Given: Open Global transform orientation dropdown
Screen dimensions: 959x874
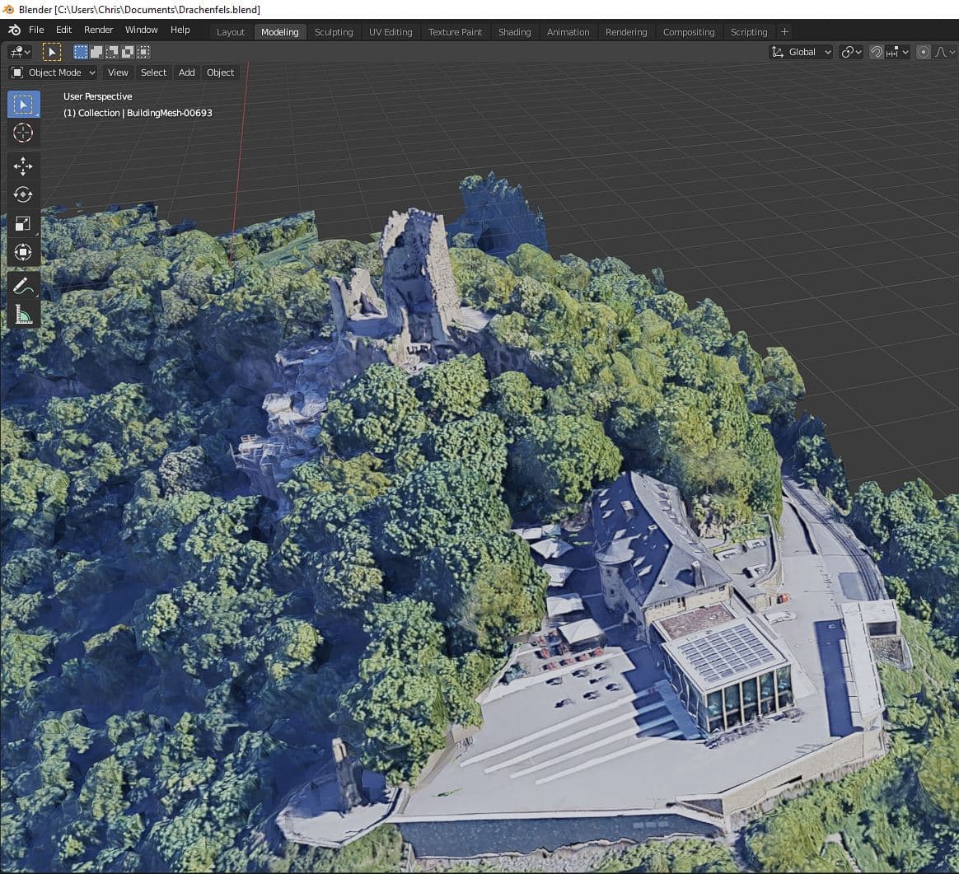Looking at the screenshot, I should click(x=801, y=52).
